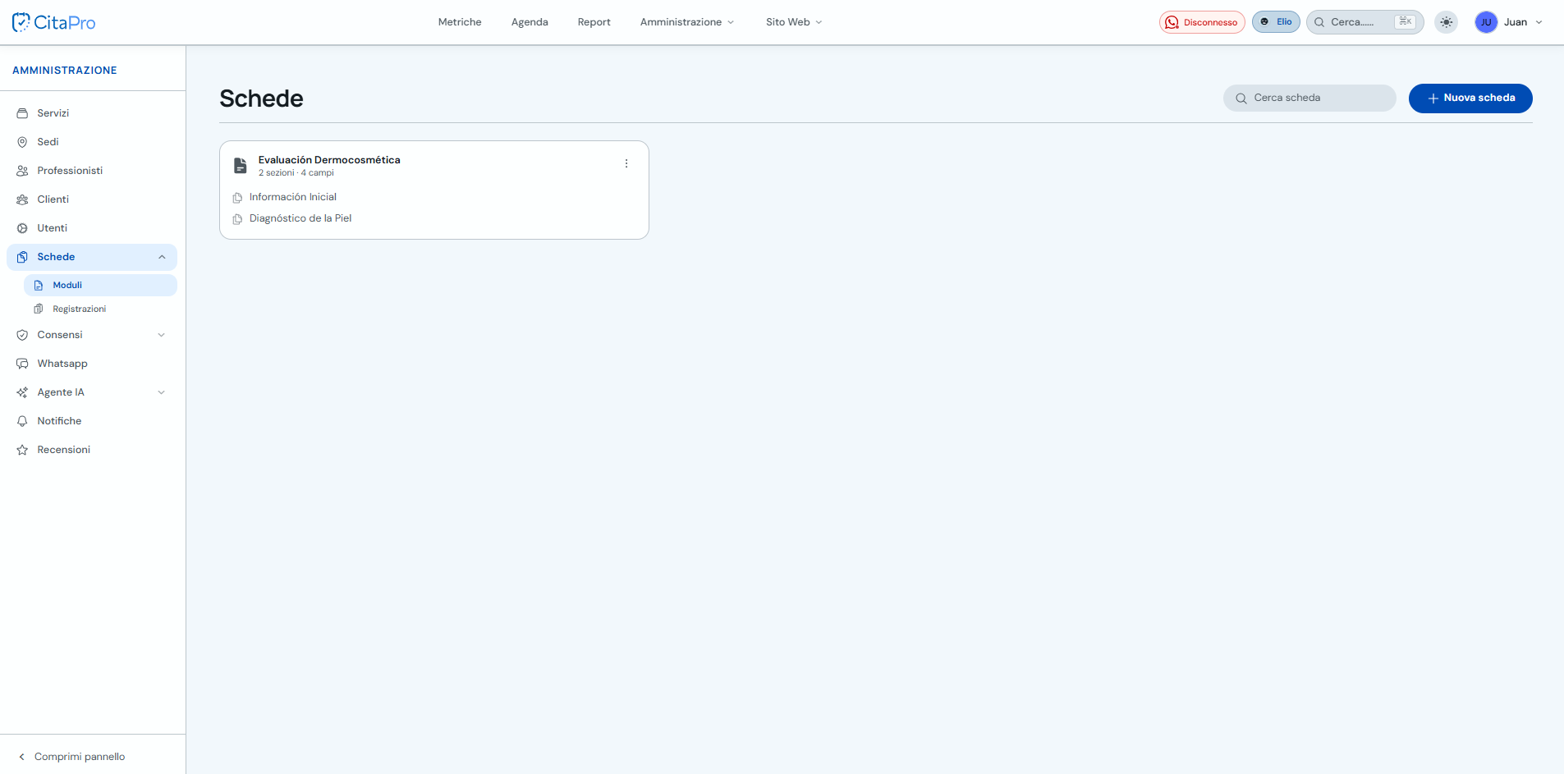1564x774 pixels.
Task: Click the Clienti group icon
Action: tap(22, 199)
